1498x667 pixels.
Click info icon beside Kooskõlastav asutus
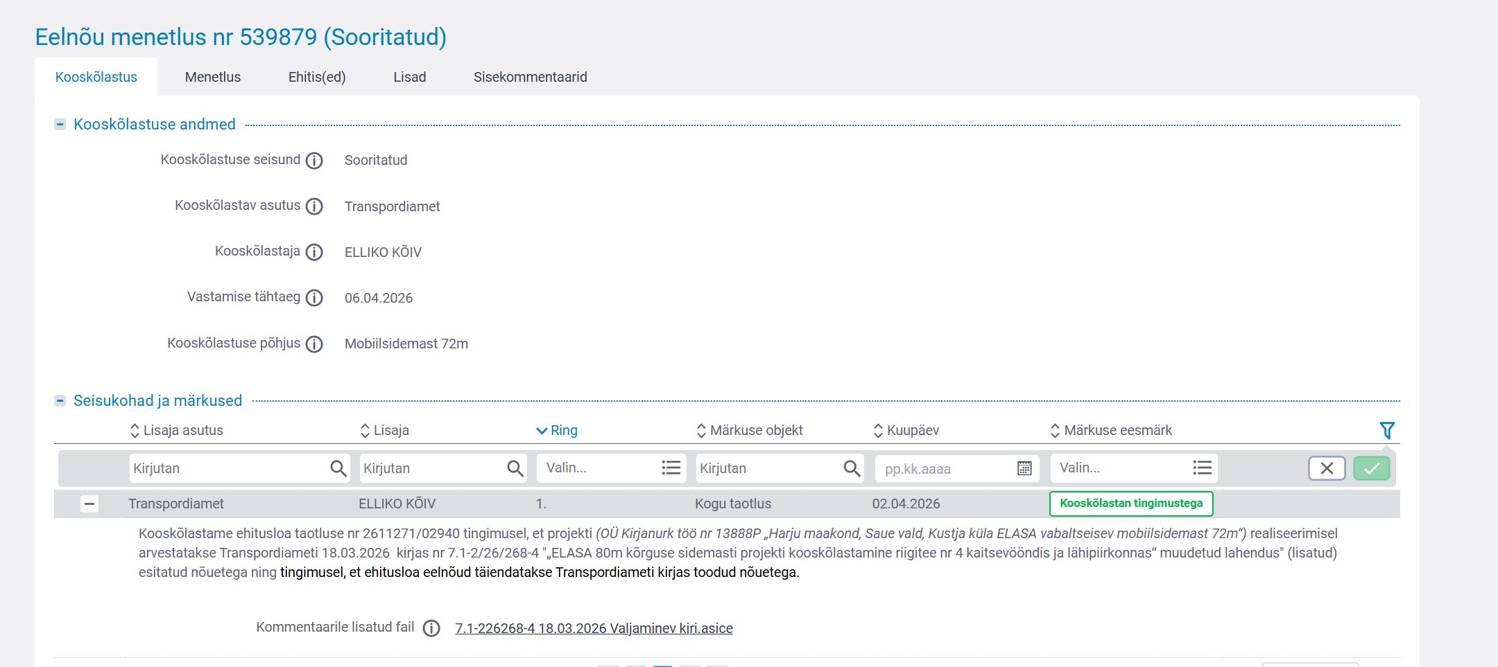[314, 206]
